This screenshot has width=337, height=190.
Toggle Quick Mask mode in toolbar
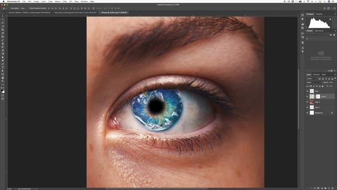pos(3,96)
